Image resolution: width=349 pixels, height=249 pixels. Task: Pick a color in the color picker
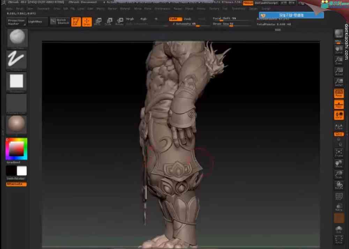[16, 149]
